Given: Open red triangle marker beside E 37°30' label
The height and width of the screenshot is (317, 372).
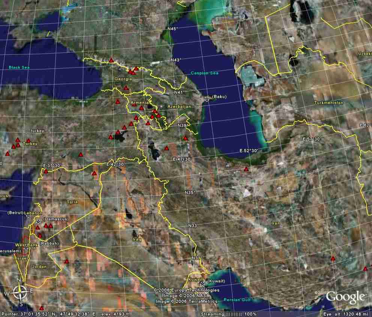Looking at the screenshot, I should [x=46, y=171].
